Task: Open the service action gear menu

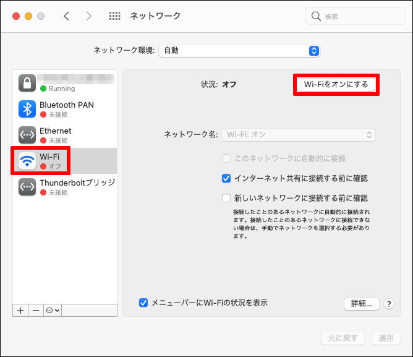Action: tap(53, 310)
